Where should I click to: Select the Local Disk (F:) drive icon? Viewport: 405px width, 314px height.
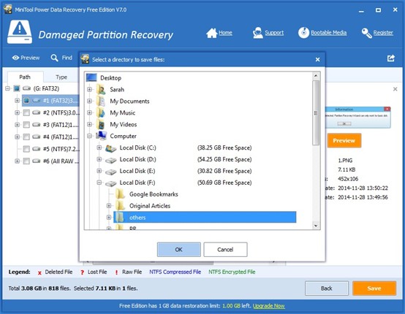110,183
